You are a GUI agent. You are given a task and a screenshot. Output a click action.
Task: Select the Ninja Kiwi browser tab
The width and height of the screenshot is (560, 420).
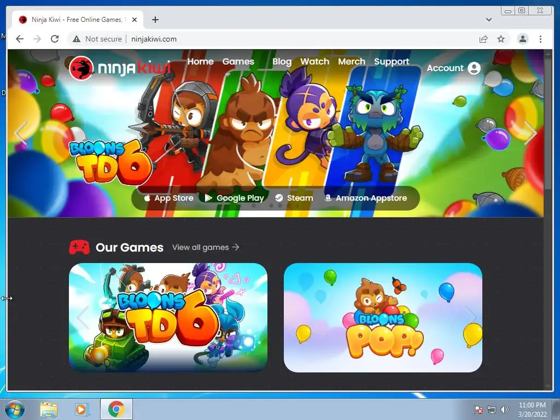click(78, 20)
